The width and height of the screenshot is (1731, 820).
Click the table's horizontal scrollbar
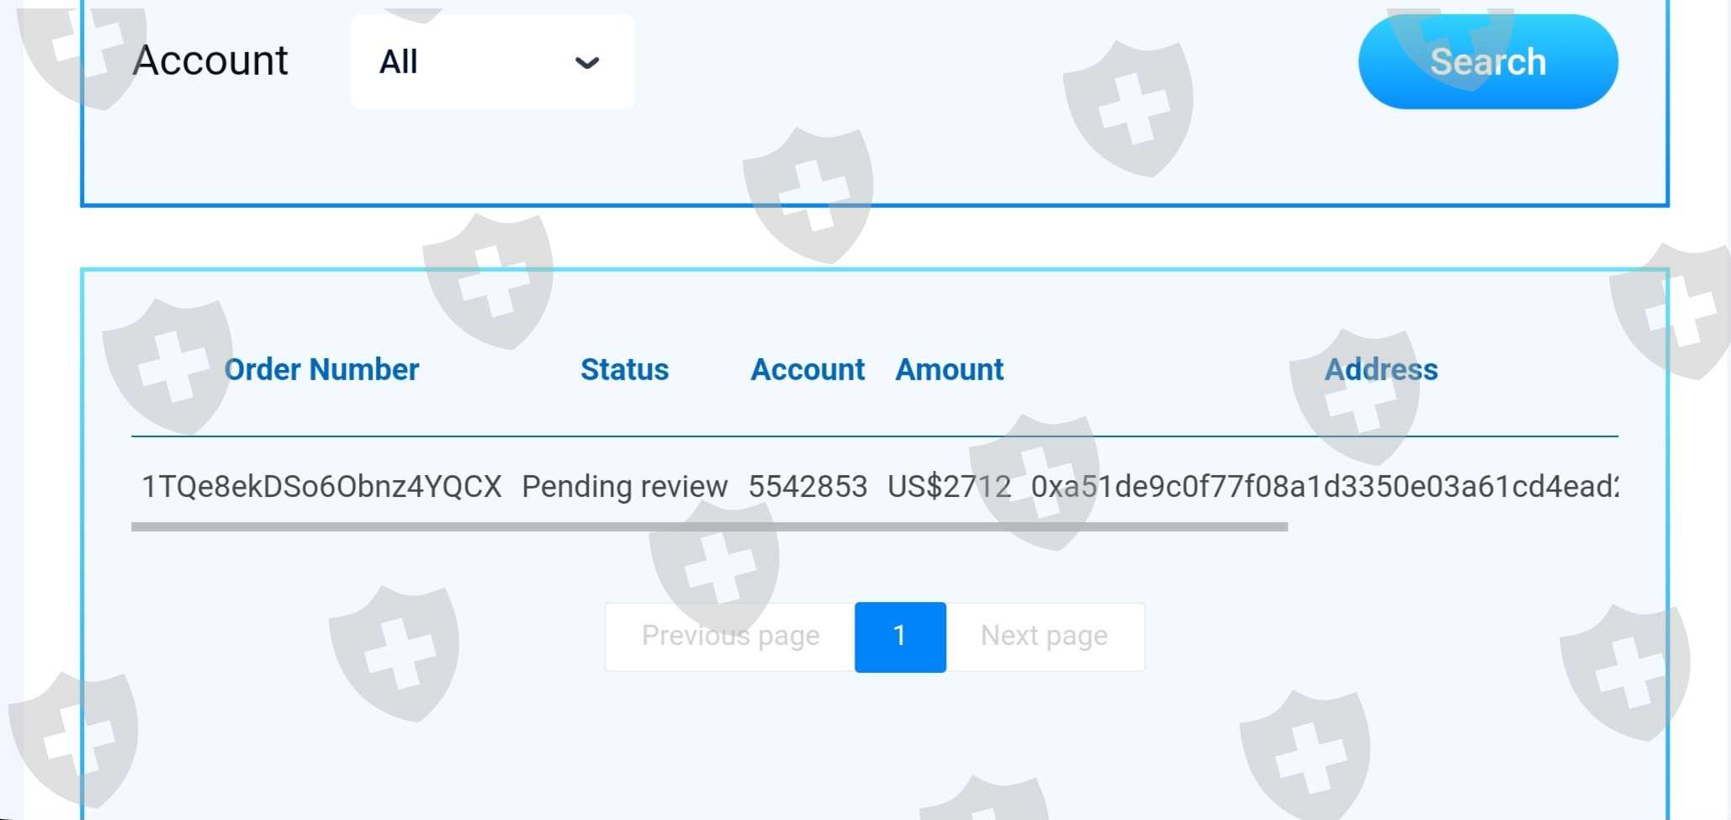[709, 526]
